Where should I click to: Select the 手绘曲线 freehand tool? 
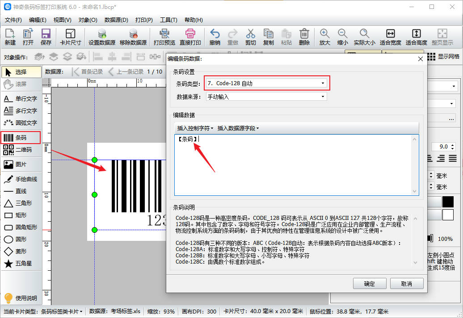tap(21, 179)
